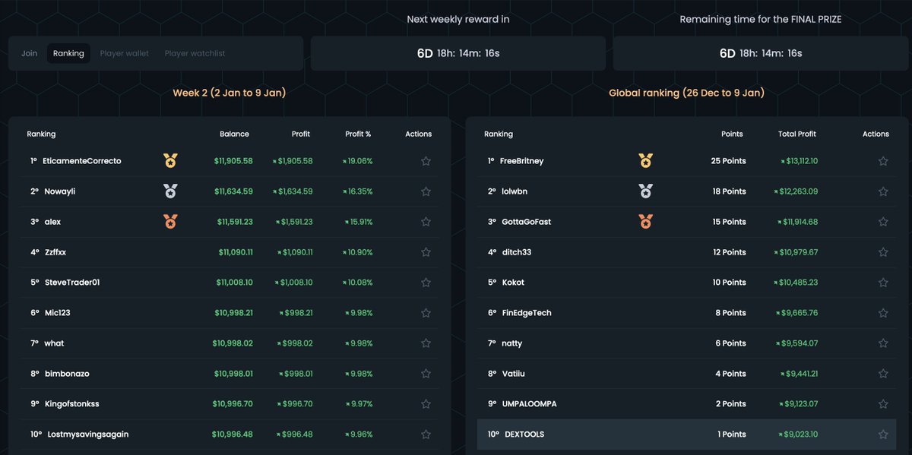Favorite player Zzffxx with the star
This screenshot has height=455, width=912.
coord(426,252)
